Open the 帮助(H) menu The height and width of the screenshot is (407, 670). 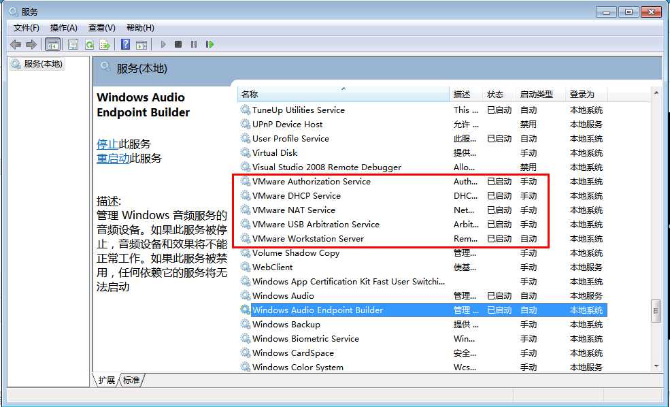click(x=140, y=28)
